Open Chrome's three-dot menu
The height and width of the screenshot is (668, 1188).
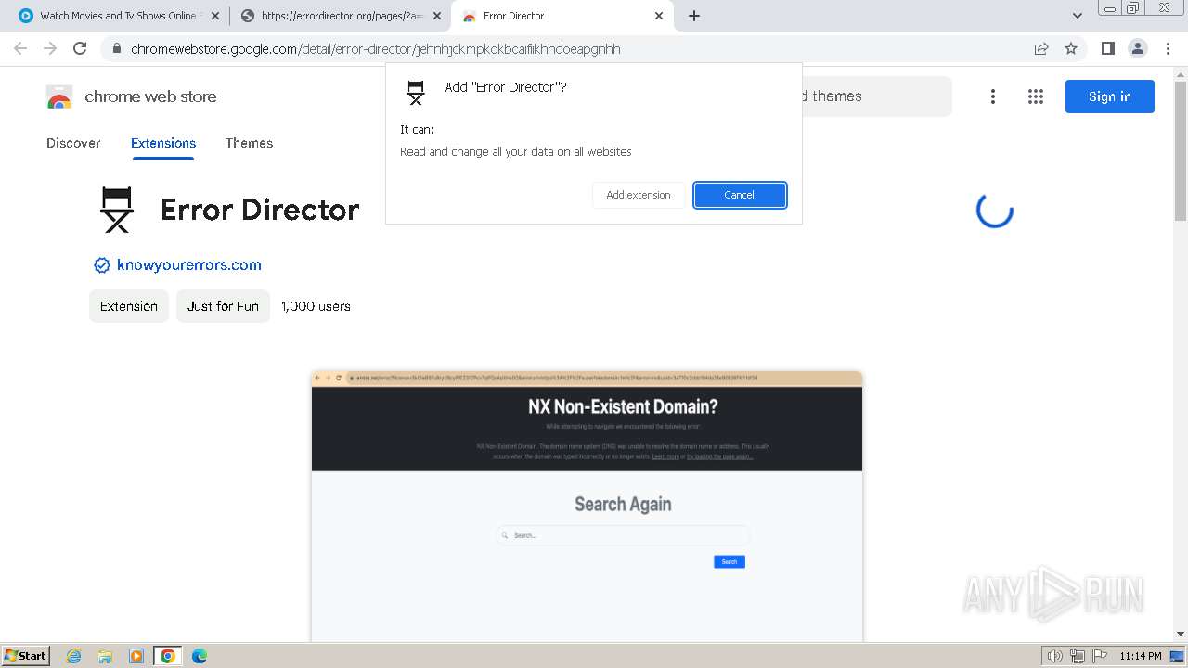pyautogui.click(x=1168, y=49)
